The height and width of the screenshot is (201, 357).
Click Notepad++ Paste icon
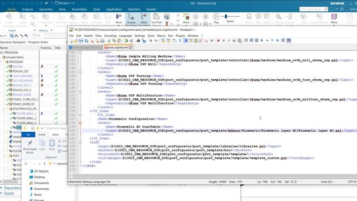click(119, 41)
